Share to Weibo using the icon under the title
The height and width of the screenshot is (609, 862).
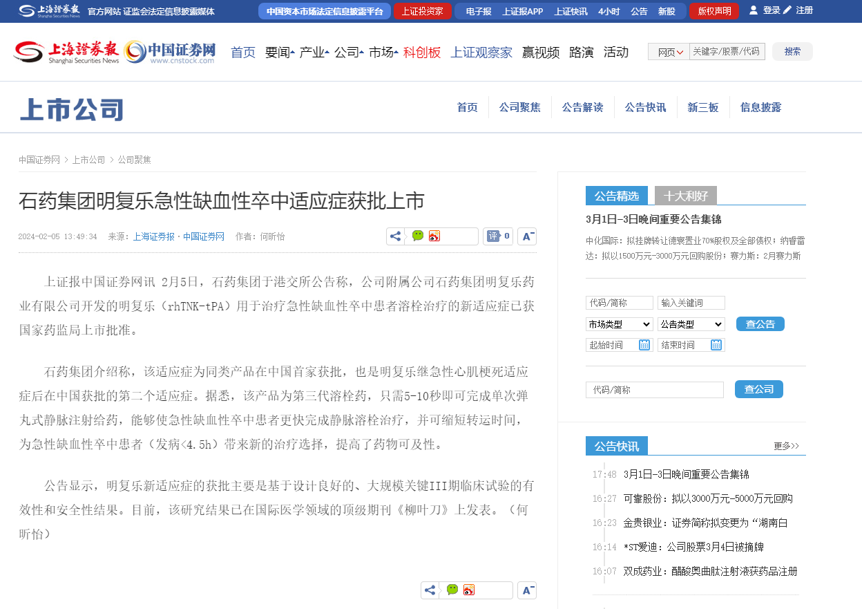[434, 236]
